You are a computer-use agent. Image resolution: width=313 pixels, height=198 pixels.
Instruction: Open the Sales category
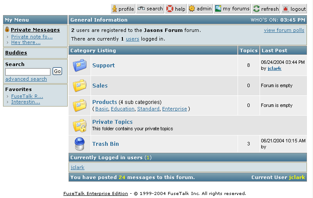coord(100,86)
